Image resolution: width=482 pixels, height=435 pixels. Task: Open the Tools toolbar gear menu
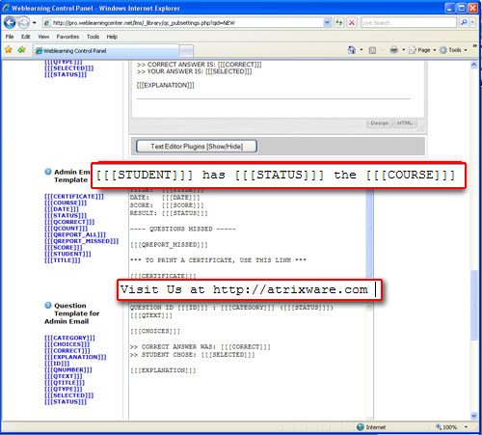(x=453, y=50)
